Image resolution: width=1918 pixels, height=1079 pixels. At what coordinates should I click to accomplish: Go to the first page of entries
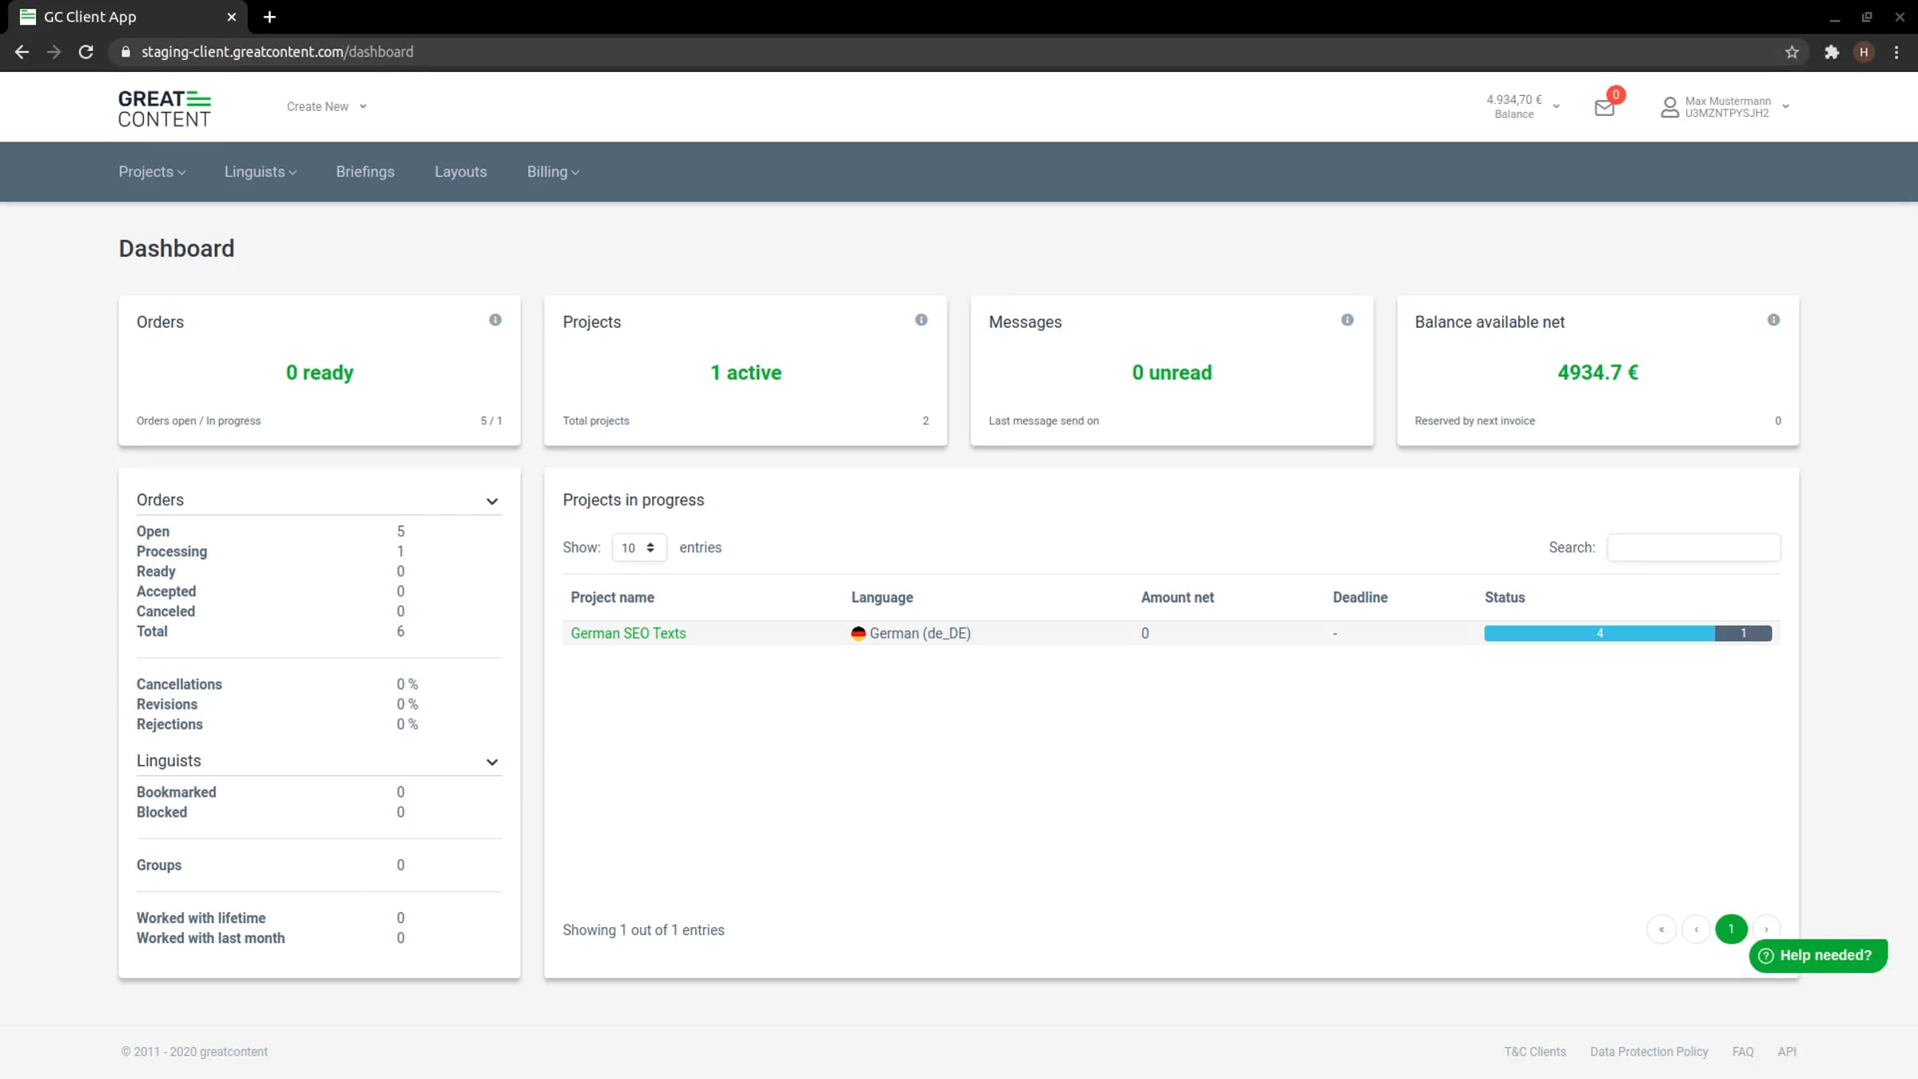pos(1661,929)
